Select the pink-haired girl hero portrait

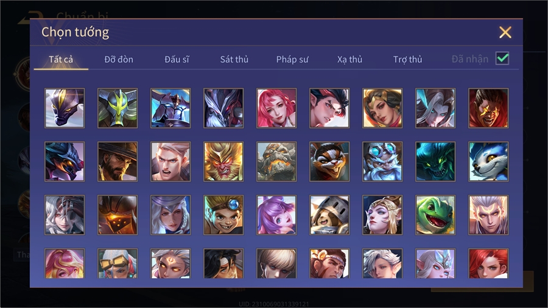tap(276, 108)
